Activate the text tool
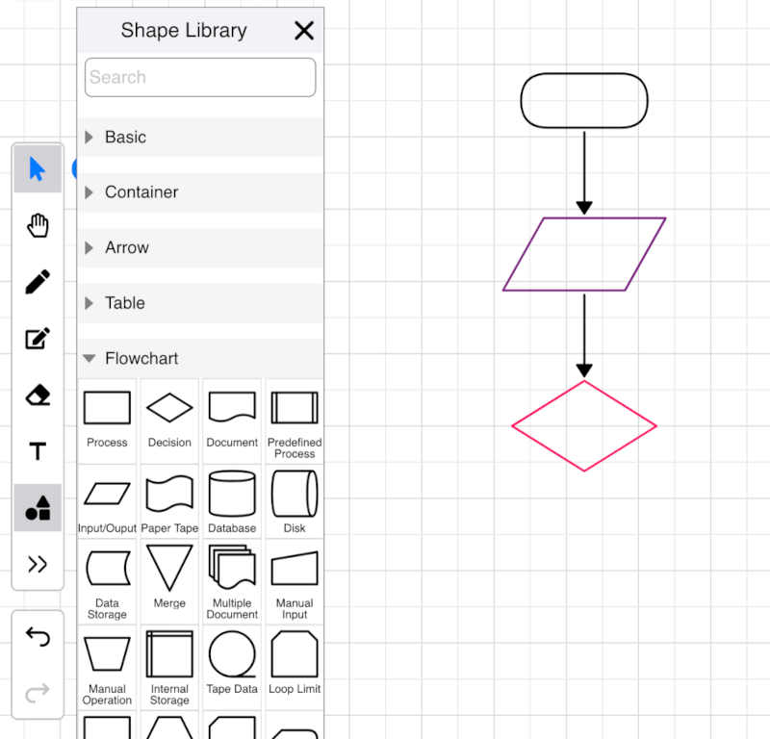This screenshot has height=739, width=770. coord(38,451)
